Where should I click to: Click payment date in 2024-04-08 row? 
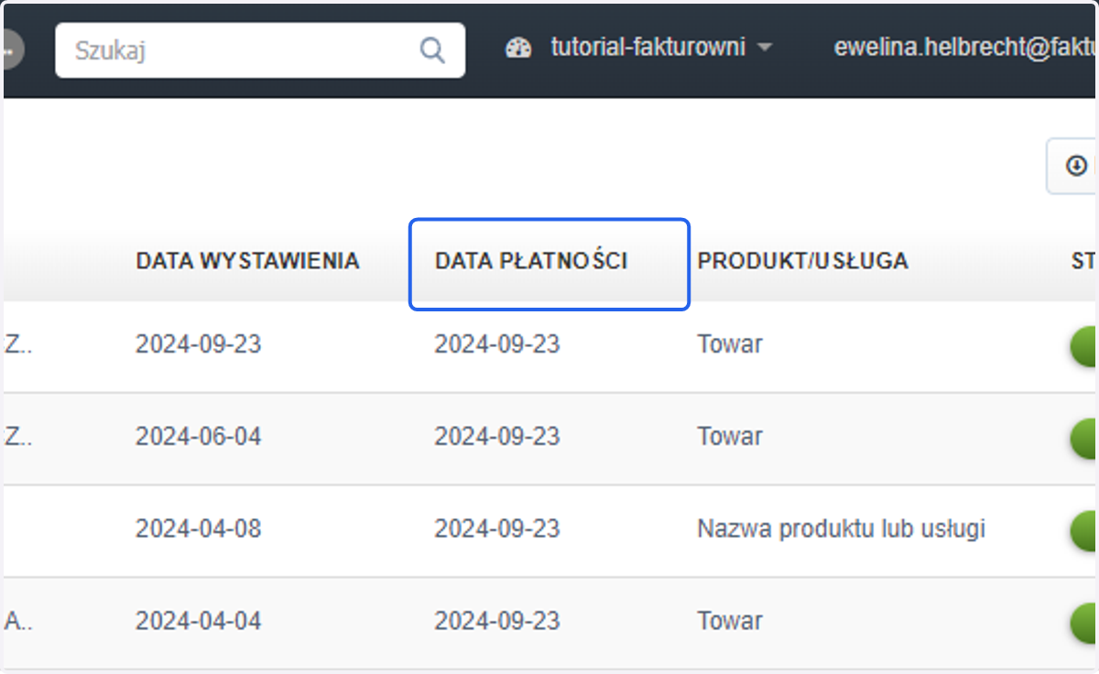497,528
